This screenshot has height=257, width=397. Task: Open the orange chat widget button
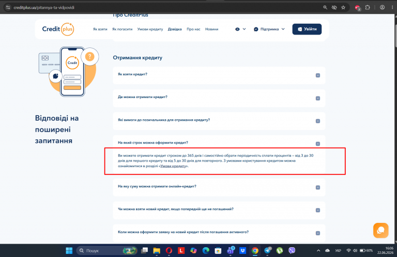tap(380, 230)
